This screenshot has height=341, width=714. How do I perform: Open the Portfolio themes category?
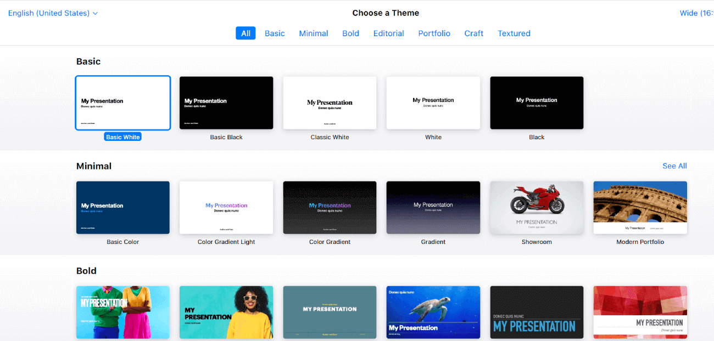[434, 33]
